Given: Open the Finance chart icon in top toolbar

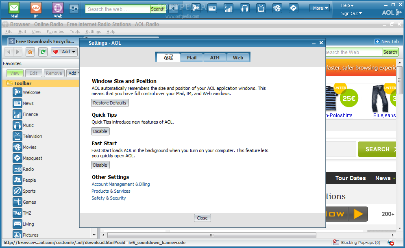Looking at the screenshot, I should [228, 8].
